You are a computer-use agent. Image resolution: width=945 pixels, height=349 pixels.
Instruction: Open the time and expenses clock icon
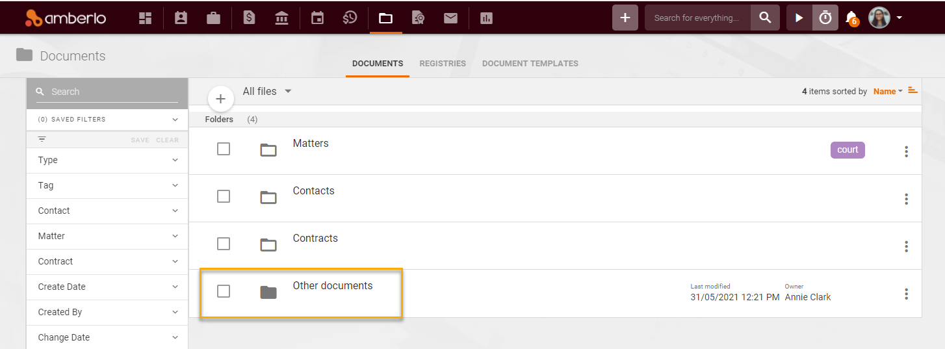pos(350,18)
